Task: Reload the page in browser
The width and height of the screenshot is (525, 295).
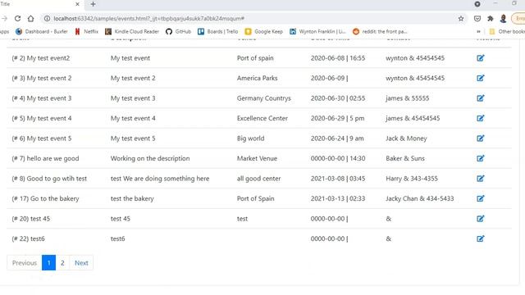Action: tap(17, 18)
